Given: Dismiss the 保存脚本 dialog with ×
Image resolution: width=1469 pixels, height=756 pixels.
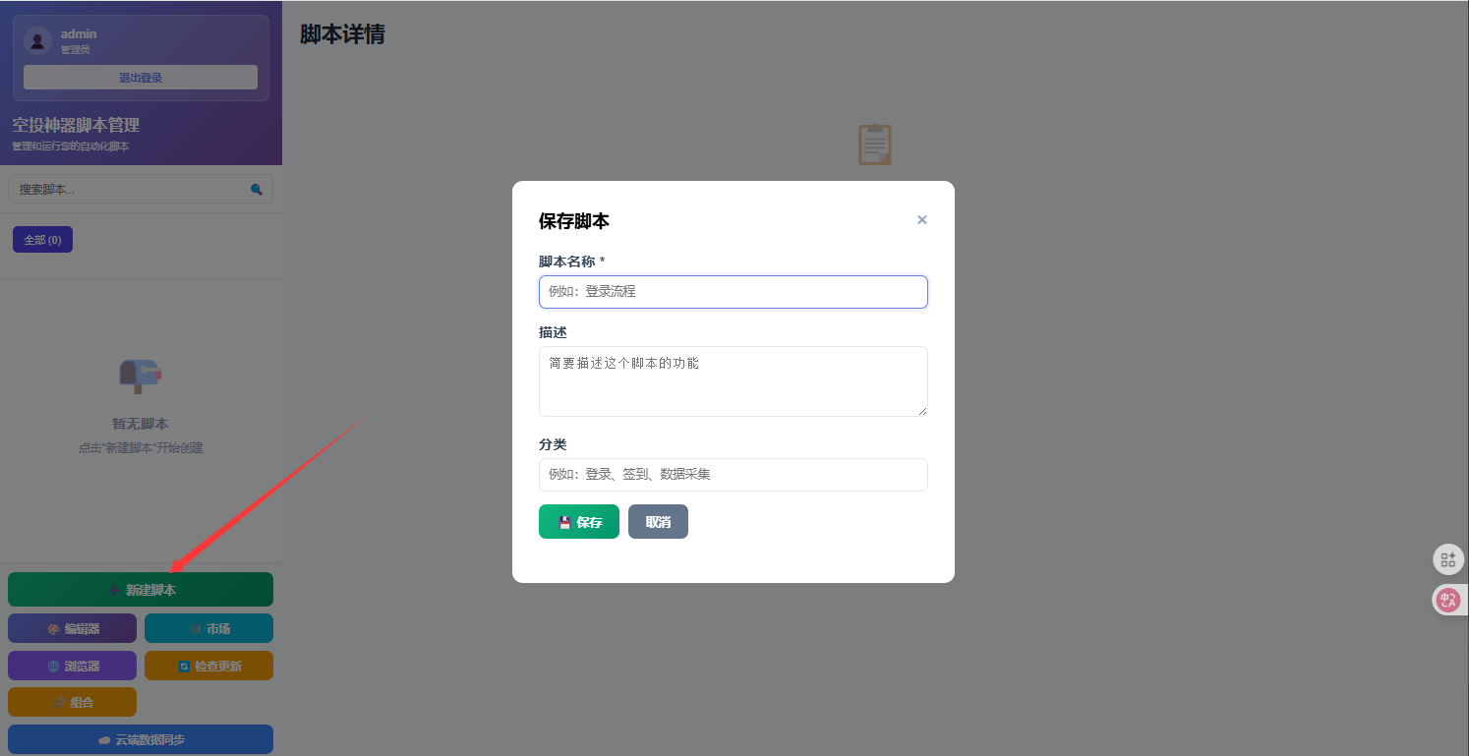Looking at the screenshot, I should pyautogui.click(x=921, y=219).
